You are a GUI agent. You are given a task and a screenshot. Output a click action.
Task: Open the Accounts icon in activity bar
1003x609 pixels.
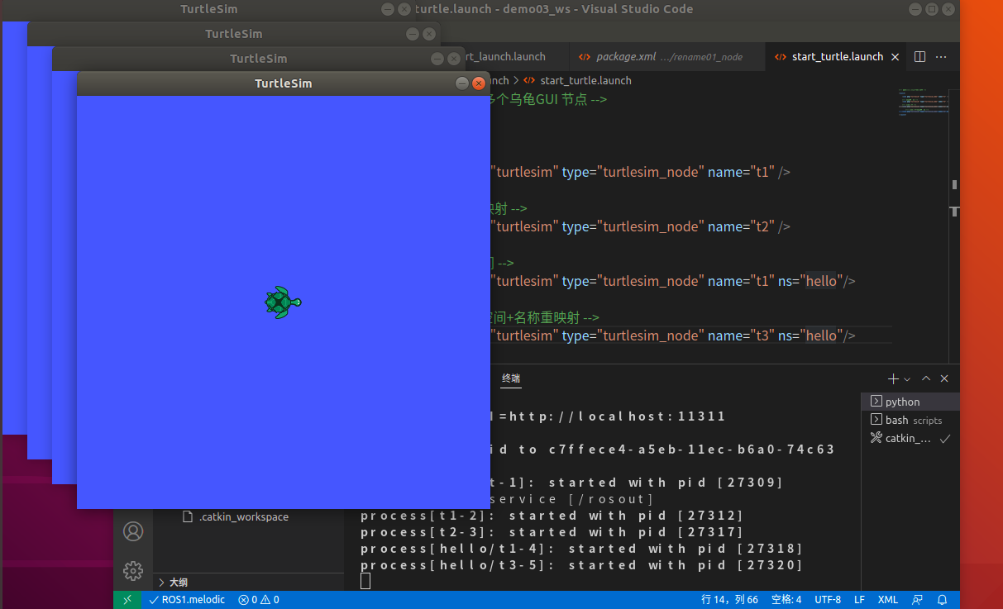132,531
